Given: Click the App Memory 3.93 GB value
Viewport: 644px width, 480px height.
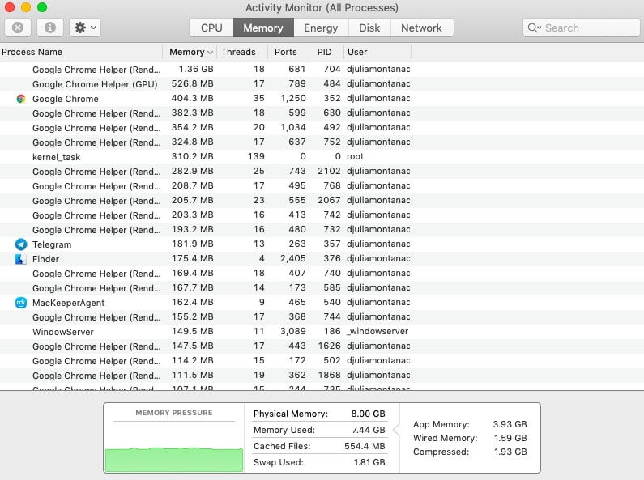Looking at the screenshot, I should [510, 424].
